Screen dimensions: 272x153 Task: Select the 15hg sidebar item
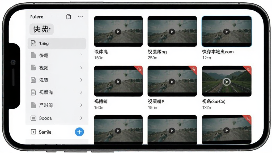[57, 43]
